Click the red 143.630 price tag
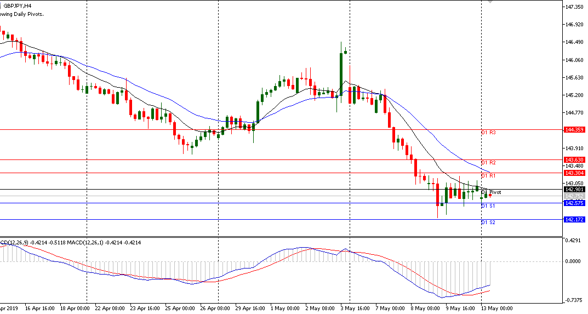 [574, 160]
